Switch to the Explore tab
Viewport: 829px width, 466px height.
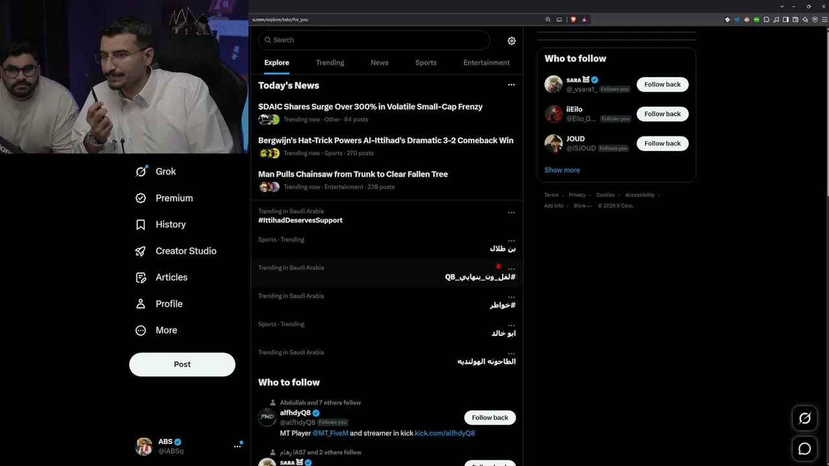coord(277,63)
